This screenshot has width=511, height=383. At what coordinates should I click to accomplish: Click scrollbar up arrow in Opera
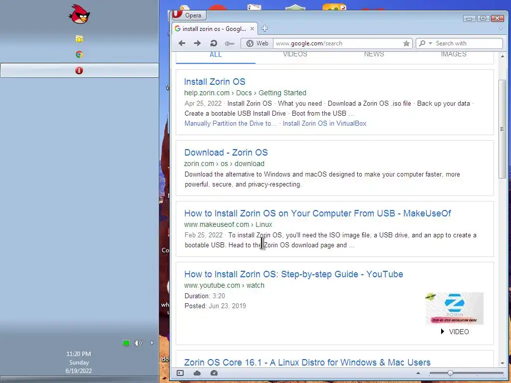point(502,56)
